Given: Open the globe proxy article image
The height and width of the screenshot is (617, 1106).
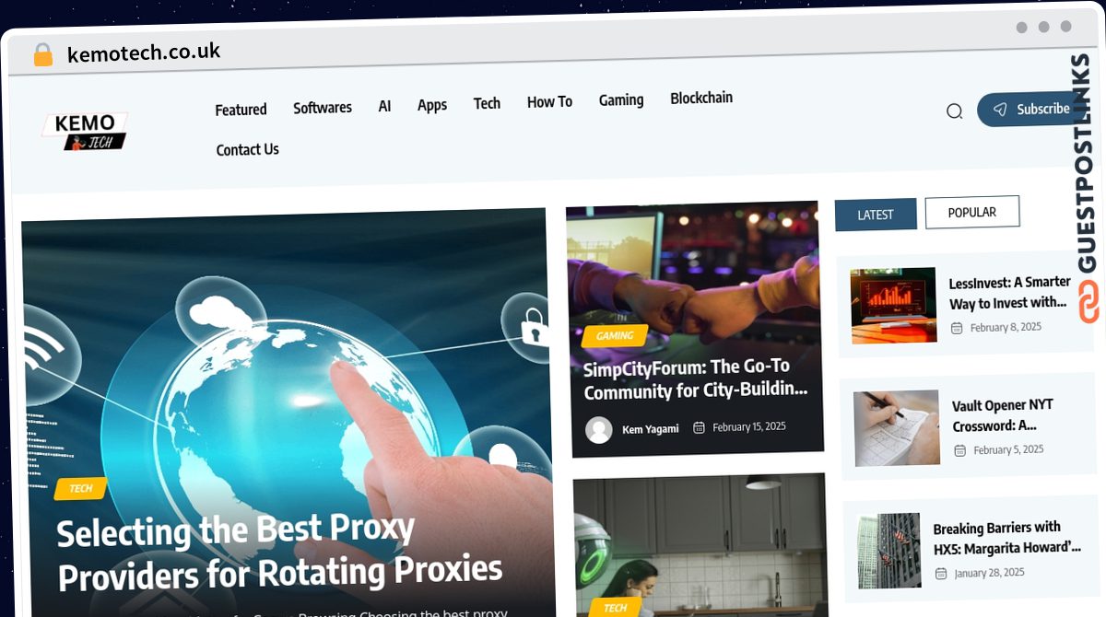Looking at the screenshot, I should 288,413.
